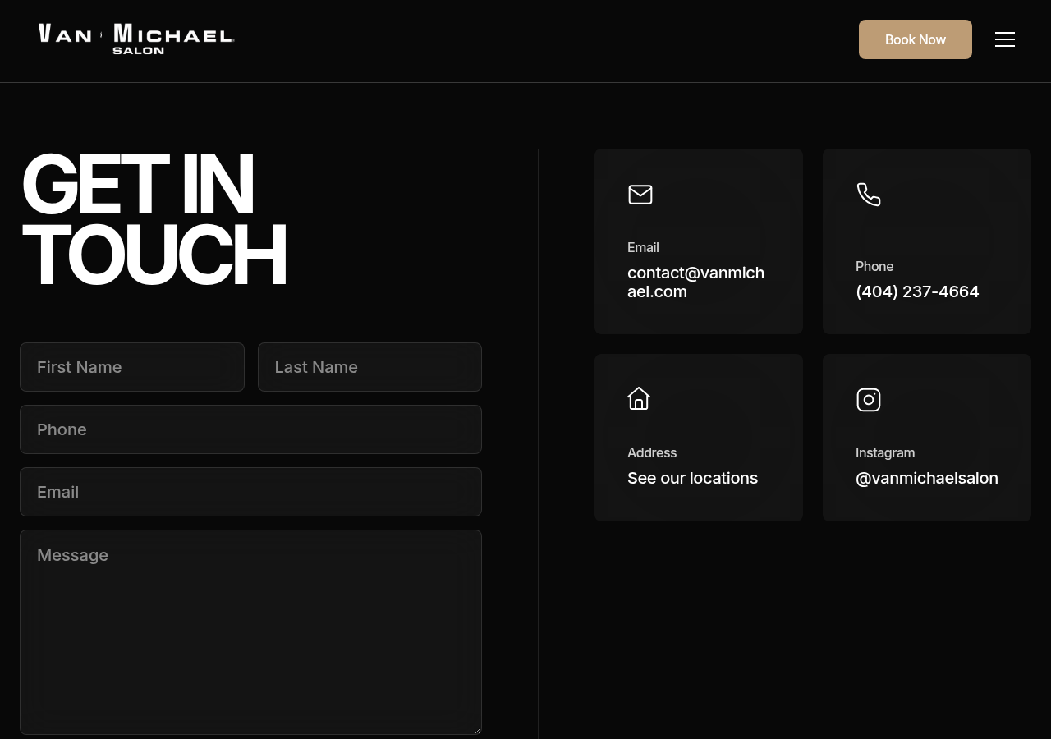Select the Message text area
Viewport: 1051px width, 739px height.
pos(250,632)
